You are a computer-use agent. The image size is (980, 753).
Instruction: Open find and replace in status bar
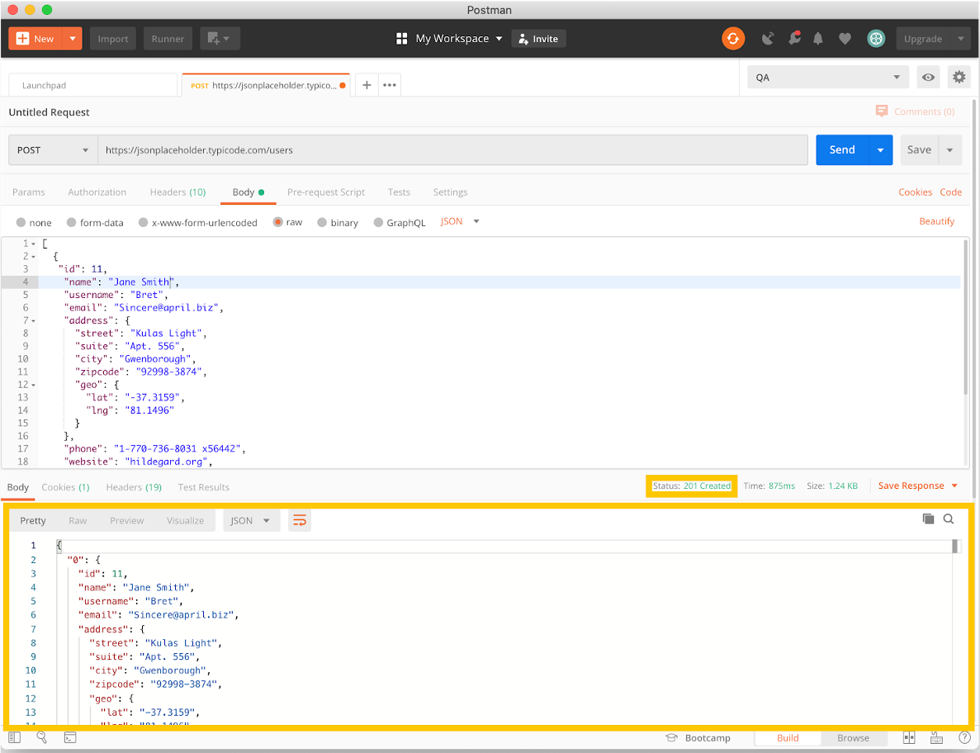pos(42,737)
